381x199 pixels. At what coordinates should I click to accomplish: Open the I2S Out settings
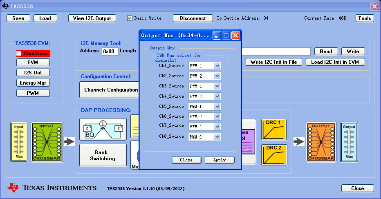(33, 73)
